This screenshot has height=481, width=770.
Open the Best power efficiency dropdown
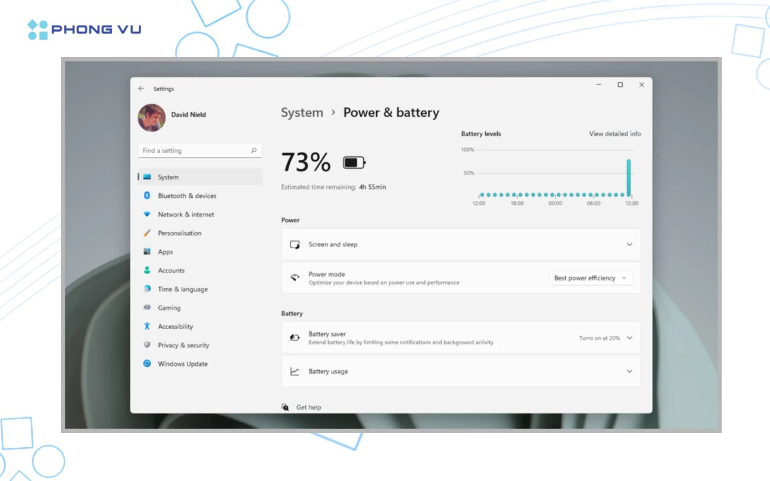[590, 278]
